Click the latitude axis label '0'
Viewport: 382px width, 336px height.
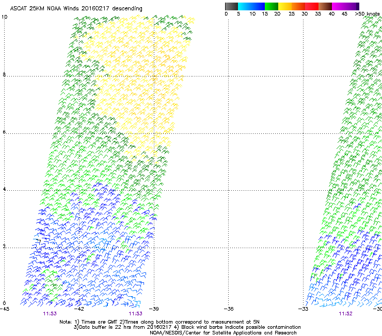[x=4, y=303]
